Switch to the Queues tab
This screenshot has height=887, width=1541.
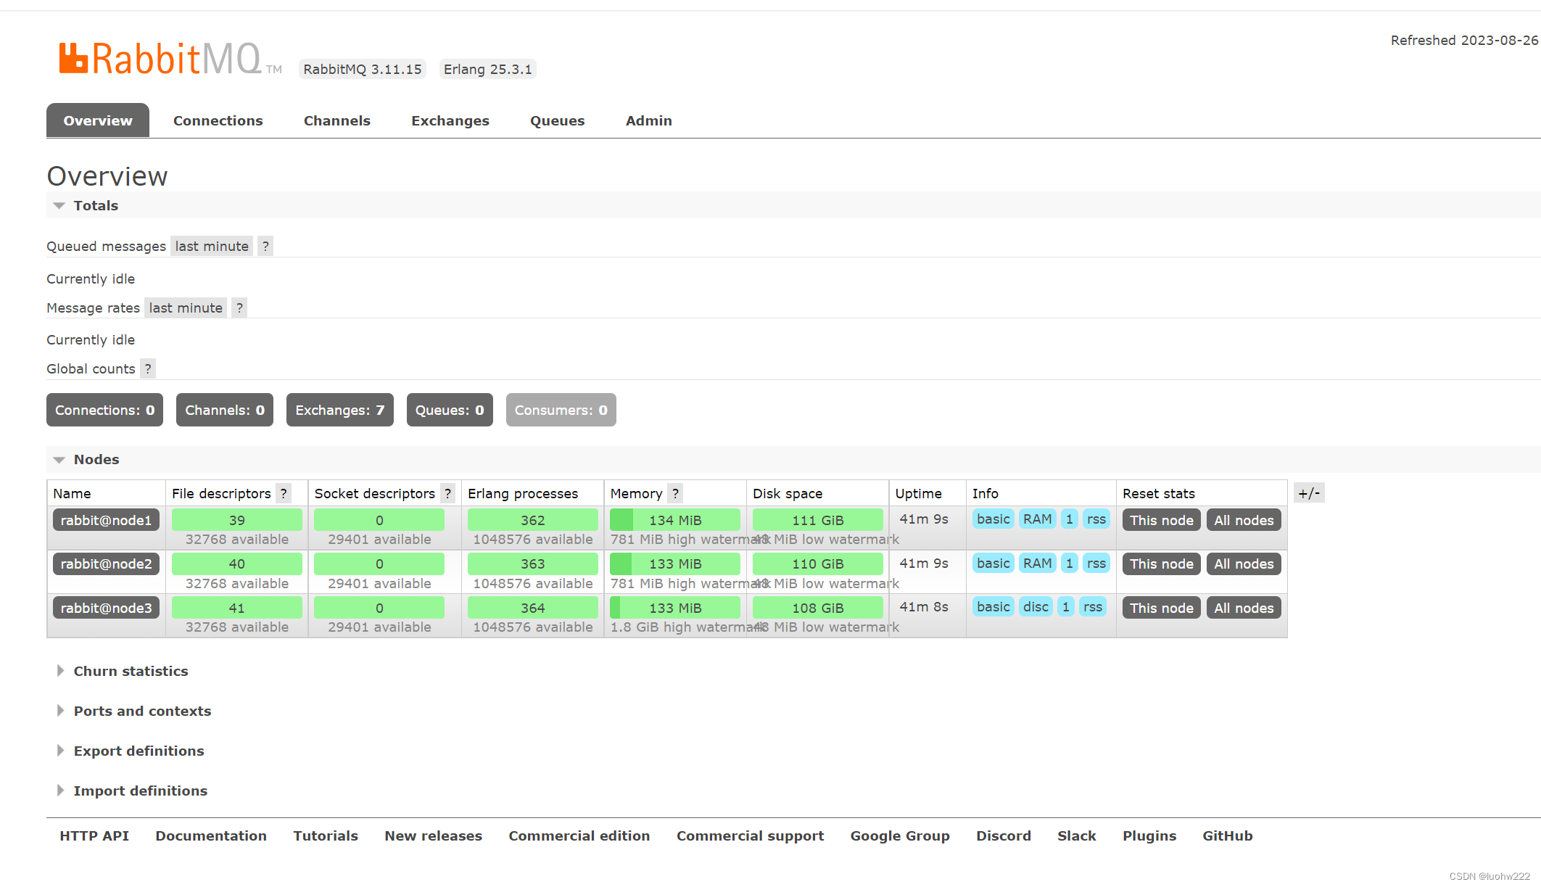(557, 121)
